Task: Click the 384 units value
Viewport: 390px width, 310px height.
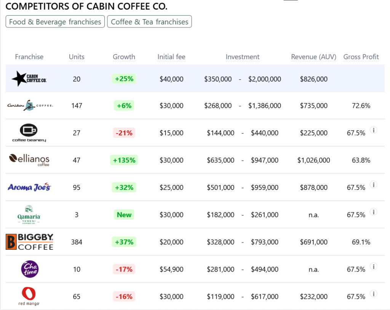Action: 77,242
